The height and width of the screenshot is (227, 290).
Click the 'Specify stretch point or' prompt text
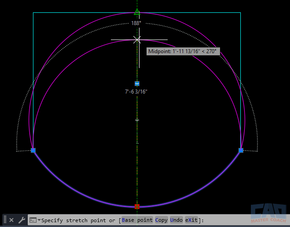[x=78, y=220]
